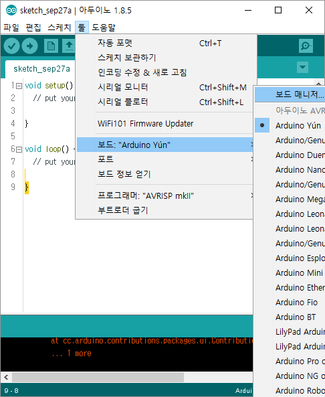Expand the 포트 submenu
Viewport: 325px width, 397px height.
point(165,159)
